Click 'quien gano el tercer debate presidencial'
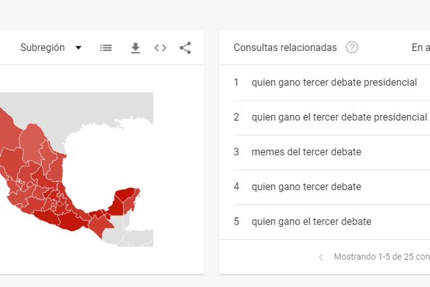This screenshot has width=430, height=287. pyautogui.click(x=339, y=117)
